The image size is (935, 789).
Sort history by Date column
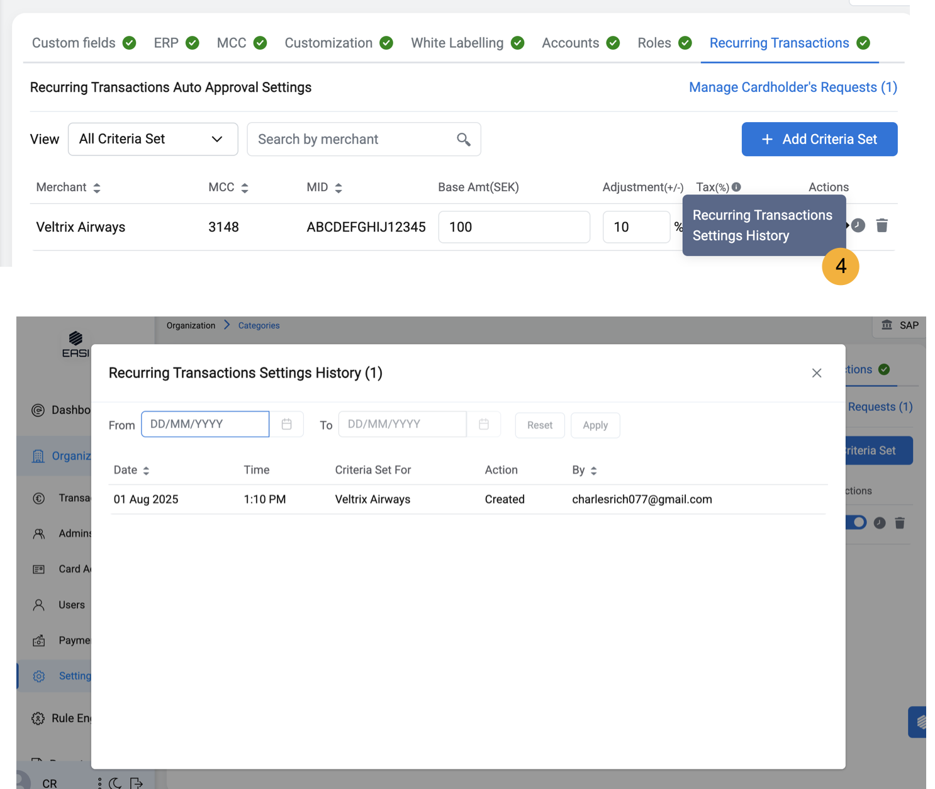point(146,471)
